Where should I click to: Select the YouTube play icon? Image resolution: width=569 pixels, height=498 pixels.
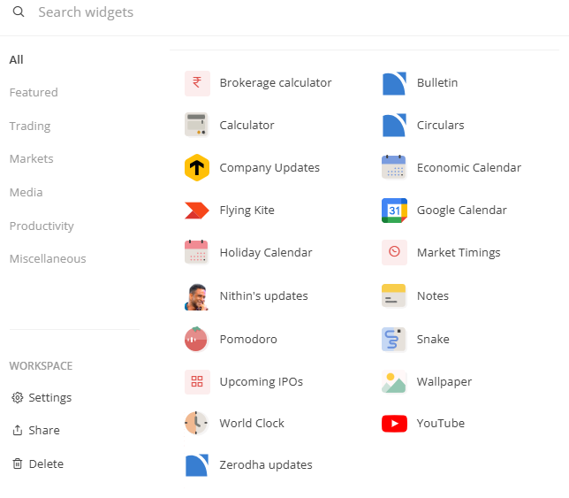[x=394, y=424]
